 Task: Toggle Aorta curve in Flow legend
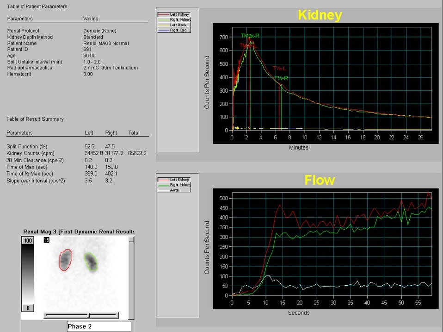click(x=174, y=190)
